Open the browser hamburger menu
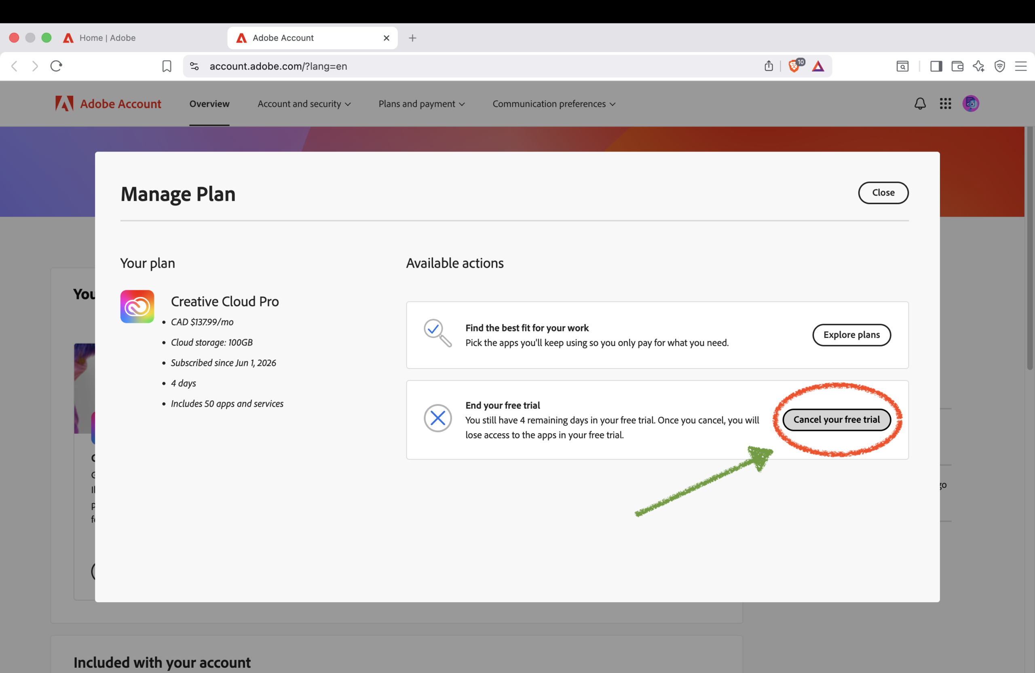Screen dimensions: 1035x673 [1021, 66]
